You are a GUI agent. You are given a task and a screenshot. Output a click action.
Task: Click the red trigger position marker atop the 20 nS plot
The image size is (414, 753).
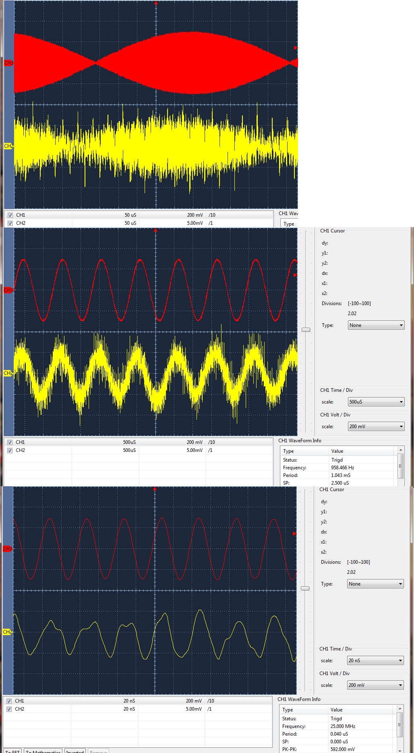tap(155, 489)
